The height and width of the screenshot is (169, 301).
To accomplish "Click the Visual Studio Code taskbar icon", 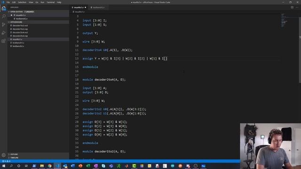I will (57, 166).
